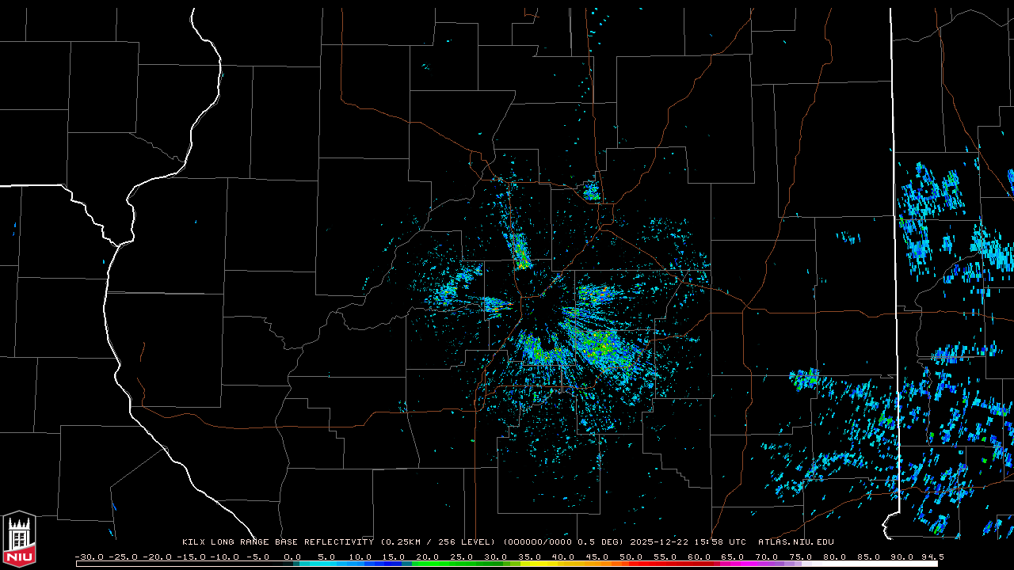Click the green echo cluster at far east-southeast

pyautogui.click(x=806, y=378)
